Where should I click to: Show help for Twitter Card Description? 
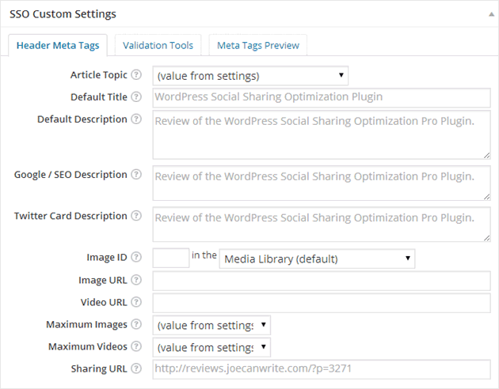coord(136,216)
